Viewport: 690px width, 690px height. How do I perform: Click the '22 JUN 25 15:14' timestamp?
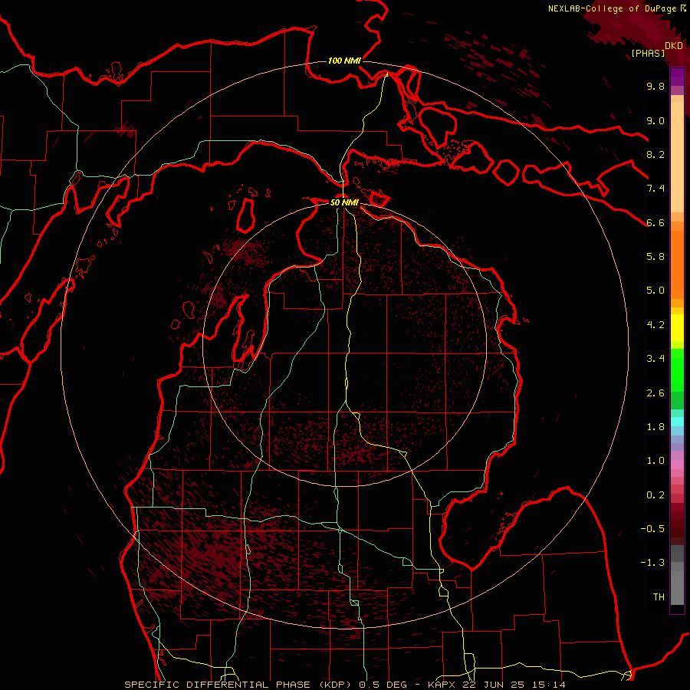[514, 685]
